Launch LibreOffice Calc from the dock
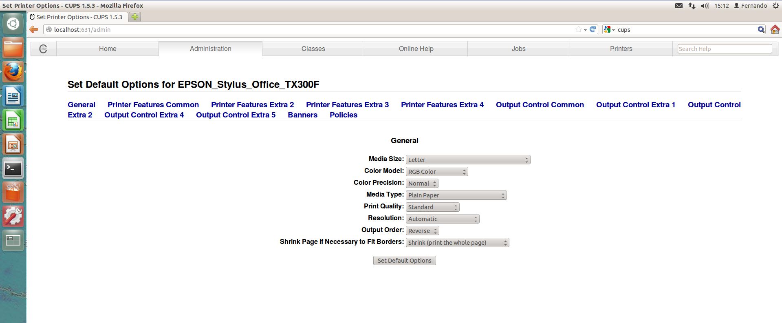The height and width of the screenshot is (323, 782). click(13, 121)
